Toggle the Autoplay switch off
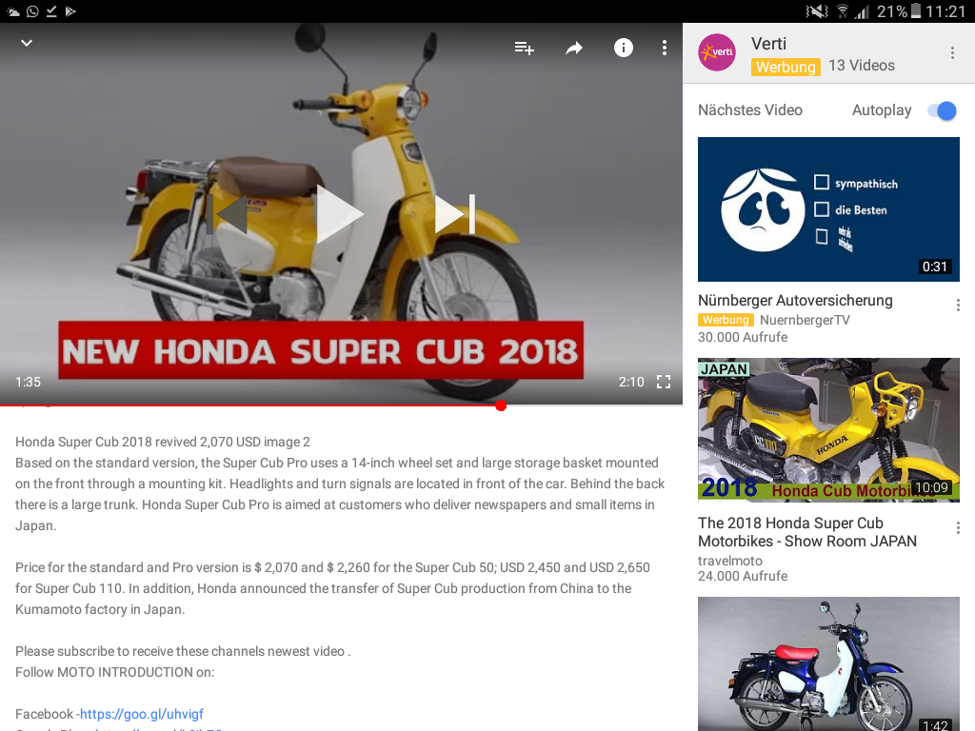The width and height of the screenshot is (975, 731). tap(942, 110)
